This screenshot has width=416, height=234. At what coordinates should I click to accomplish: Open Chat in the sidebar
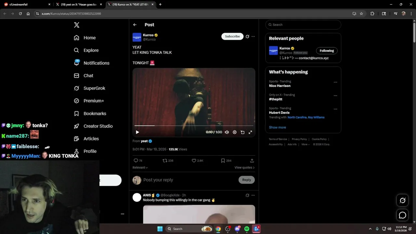pyautogui.click(x=84, y=76)
